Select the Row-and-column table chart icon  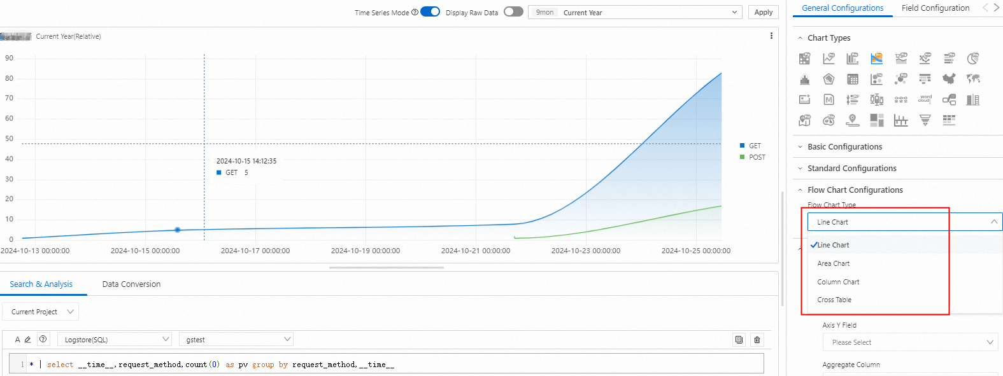925,79
